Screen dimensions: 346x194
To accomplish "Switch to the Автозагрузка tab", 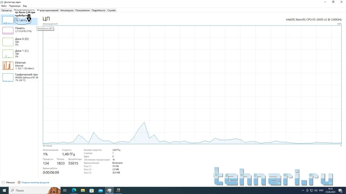I will pos(67,11).
